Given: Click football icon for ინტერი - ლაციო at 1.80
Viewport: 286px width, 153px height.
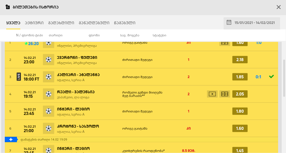Looking at the screenshot, I should coord(49,111).
